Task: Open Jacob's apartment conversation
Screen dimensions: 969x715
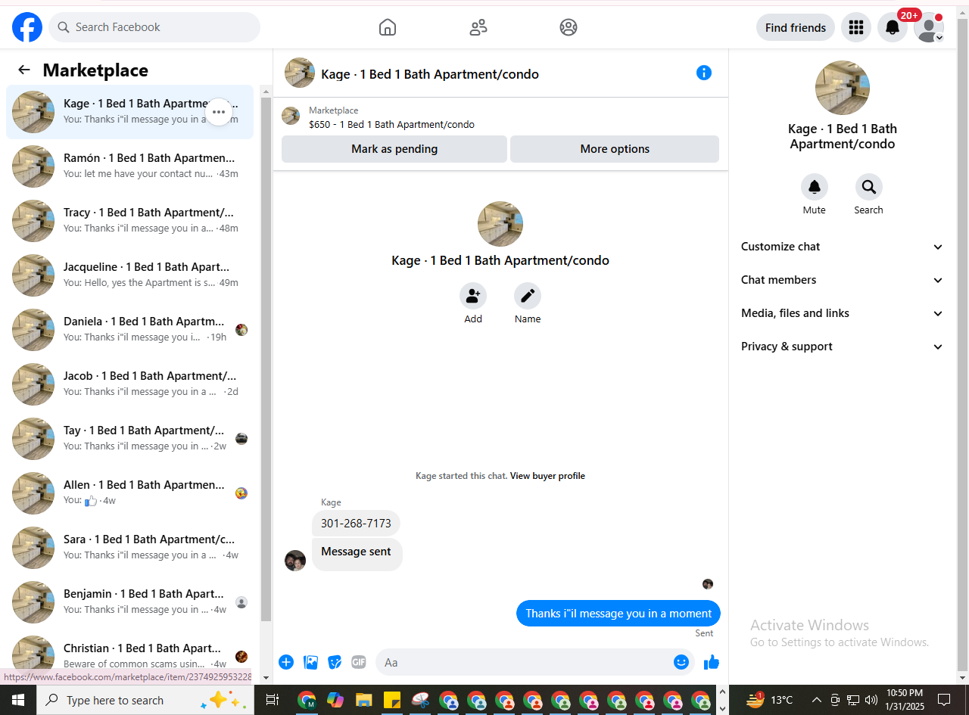Action: 129,384
